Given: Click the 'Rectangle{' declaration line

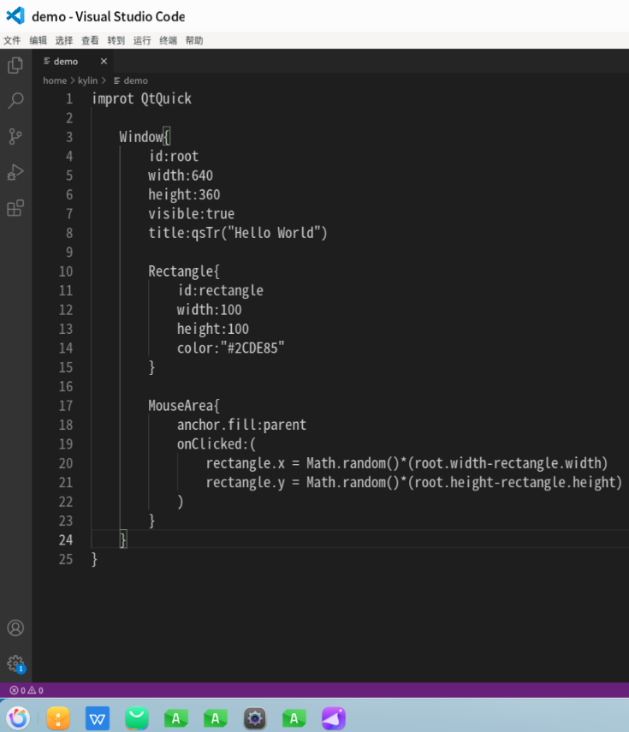Looking at the screenshot, I should 184,271.
